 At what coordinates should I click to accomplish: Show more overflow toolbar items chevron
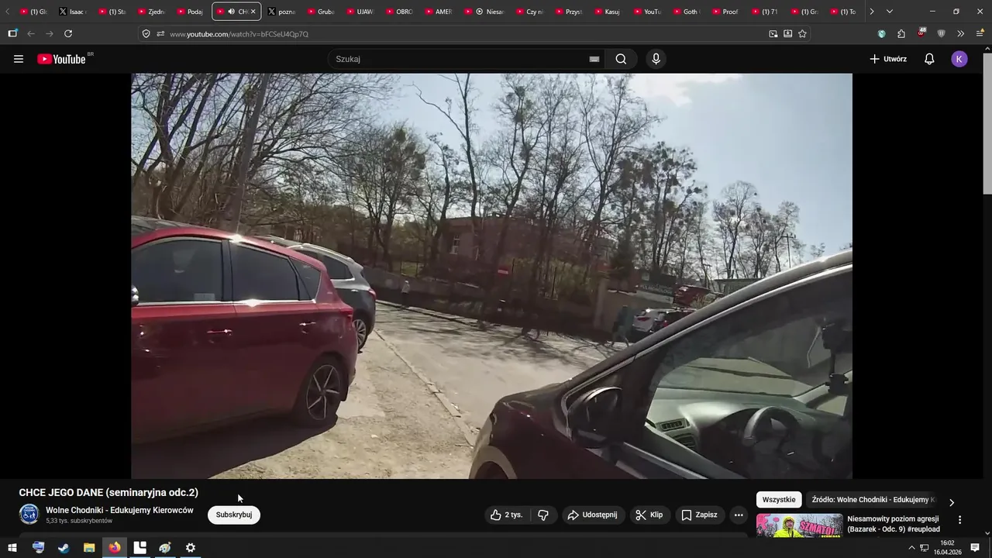961,33
